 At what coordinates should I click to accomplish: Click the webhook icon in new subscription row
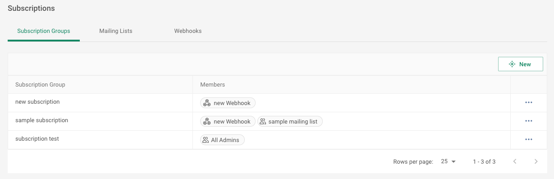(x=207, y=103)
